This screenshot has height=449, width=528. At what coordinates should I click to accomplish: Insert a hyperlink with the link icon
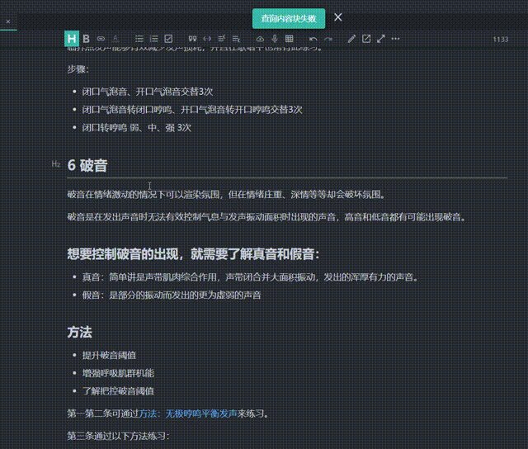[101, 39]
